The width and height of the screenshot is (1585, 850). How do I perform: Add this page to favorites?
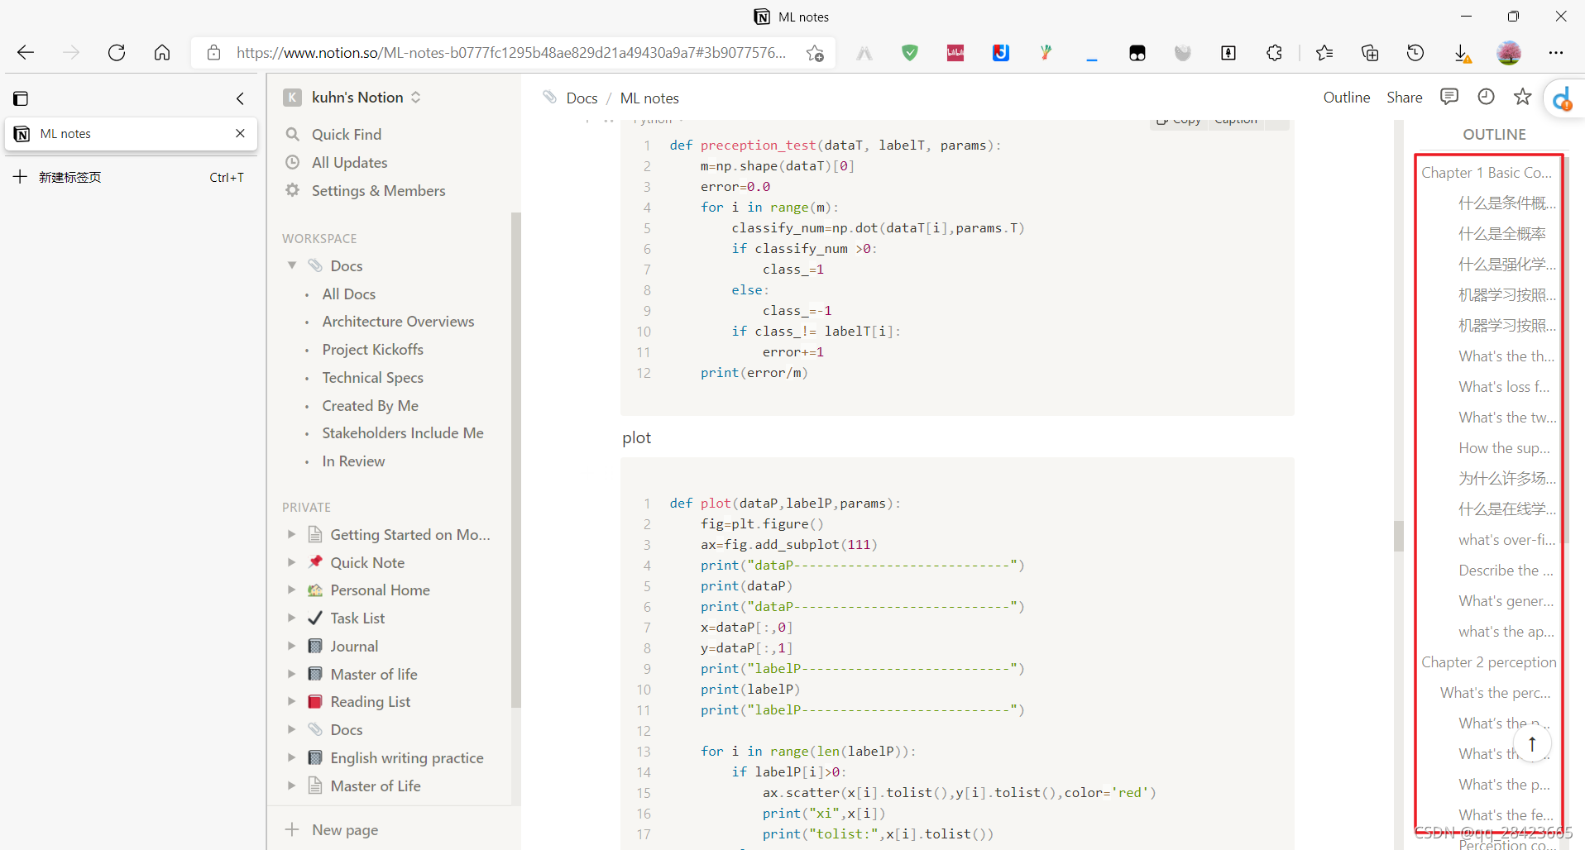click(x=815, y=53)
